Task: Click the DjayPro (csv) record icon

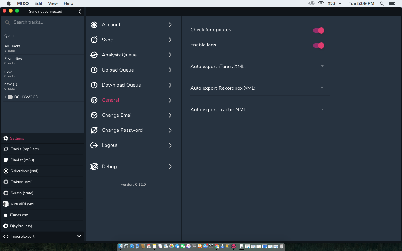Action: pyautogui.click(x=6, y=226)
